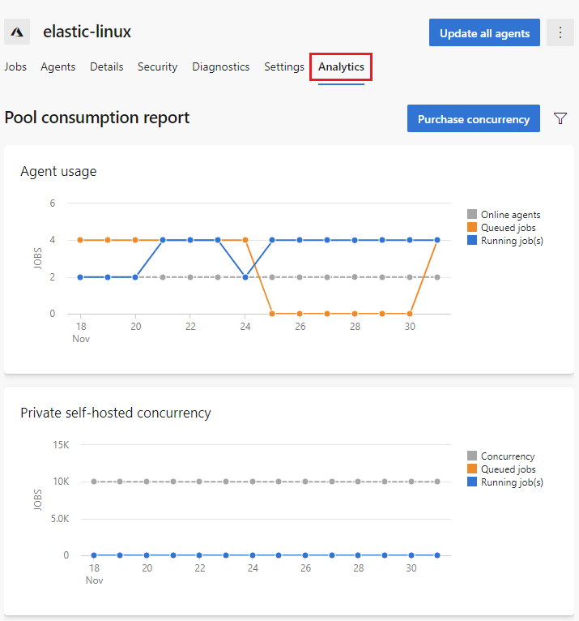Go to the Details tab
Image resolution: width=579 pixels, height=621 pixels.
tap(107, 67)
